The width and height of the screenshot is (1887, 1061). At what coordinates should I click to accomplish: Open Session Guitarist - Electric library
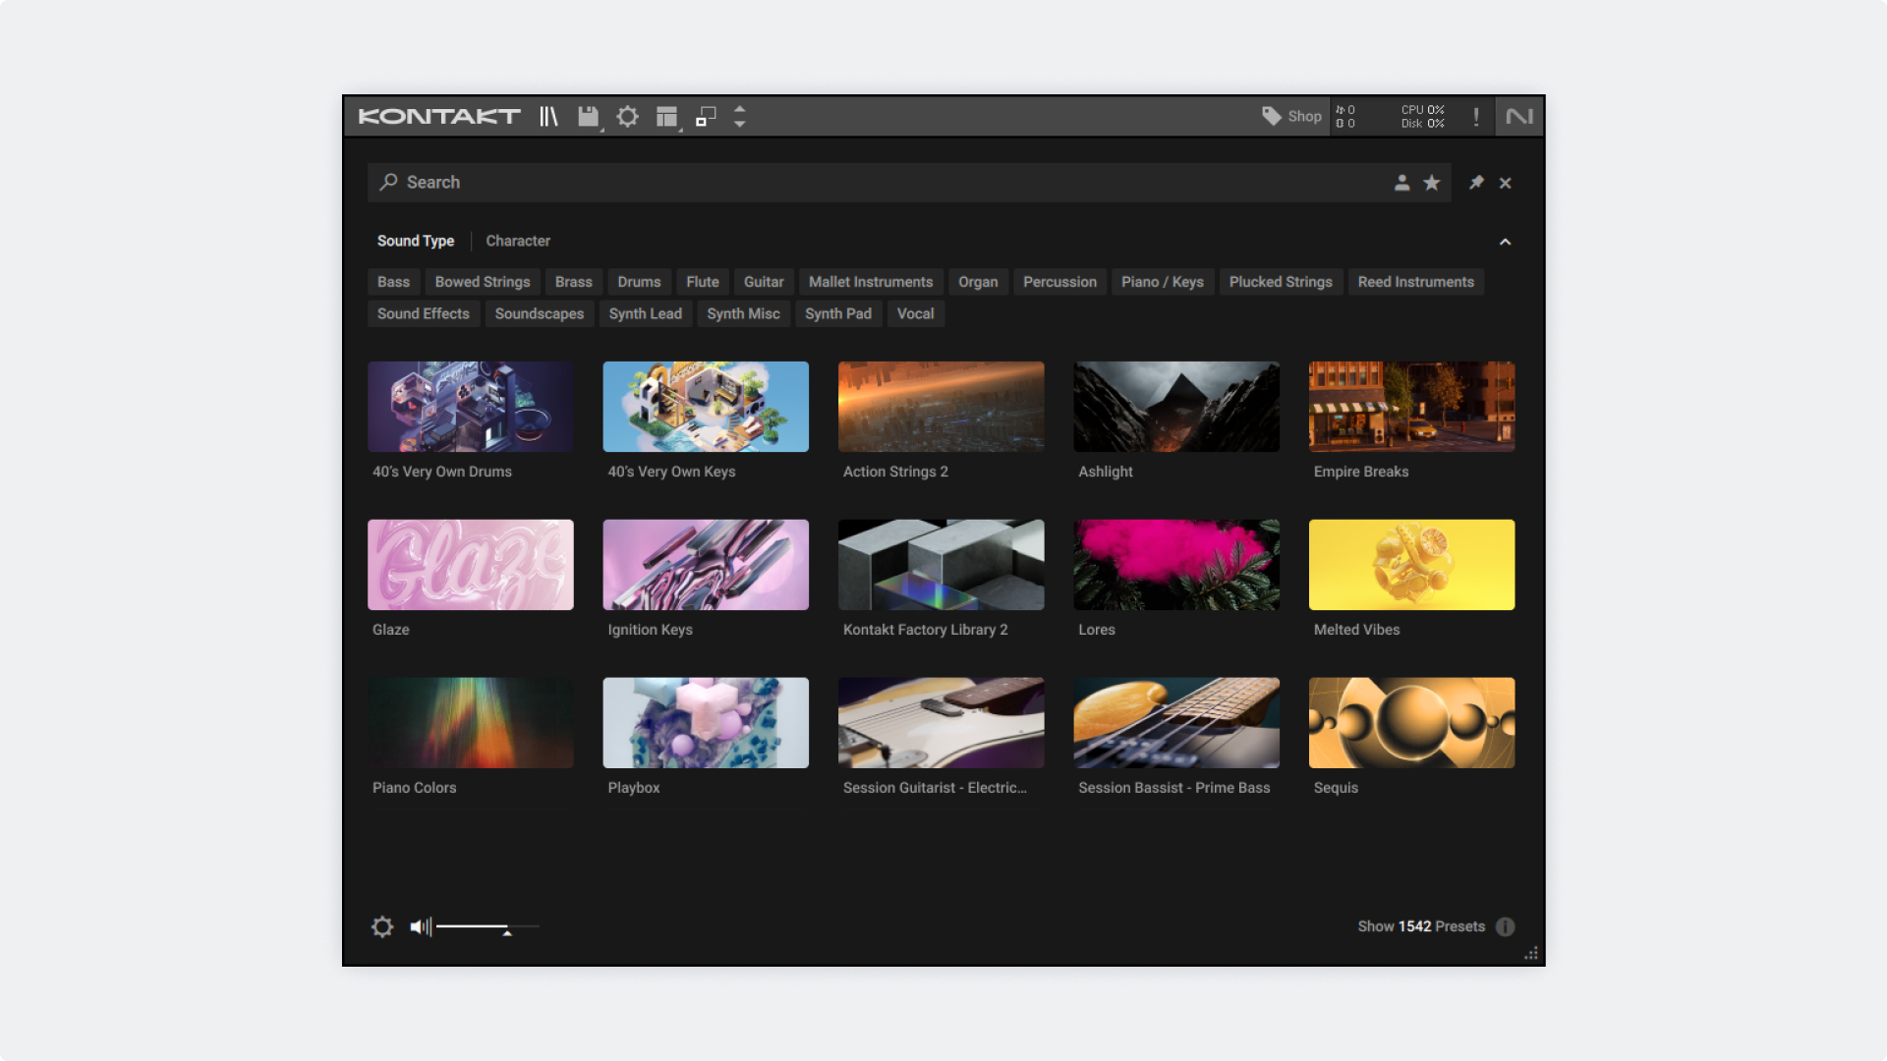942,723
